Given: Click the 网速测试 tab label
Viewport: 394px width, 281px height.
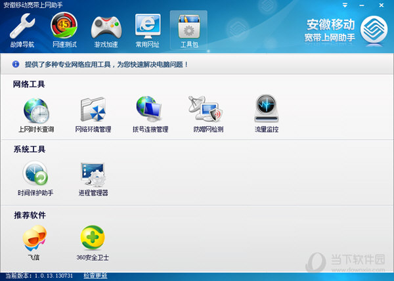Looking at the screenshot, I should click(x=64, y=45).
